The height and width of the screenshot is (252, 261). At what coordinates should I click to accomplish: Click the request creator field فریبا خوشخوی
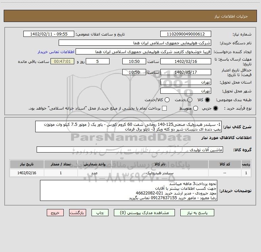pos(143,52)
